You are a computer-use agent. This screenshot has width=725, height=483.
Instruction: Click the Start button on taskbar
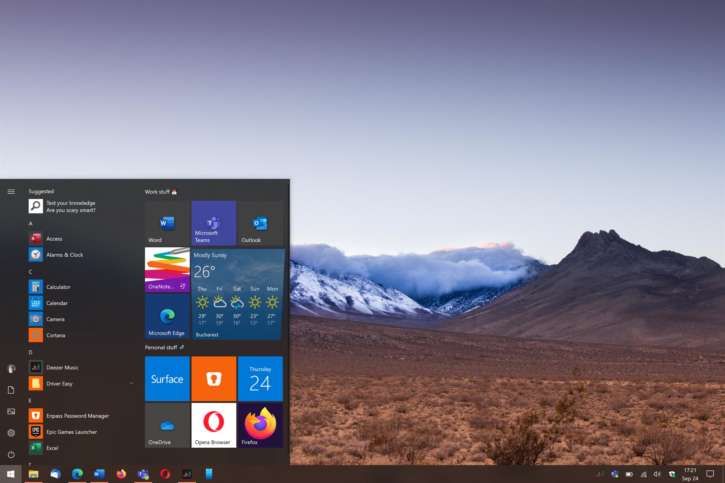coord(11,474)
